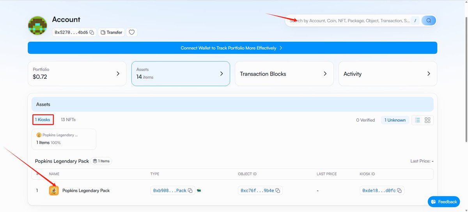The width and height of the screenshot is (468, 212).
Task: Copy object ID 0xc76f...9b4e
Action: coord(278,191)
